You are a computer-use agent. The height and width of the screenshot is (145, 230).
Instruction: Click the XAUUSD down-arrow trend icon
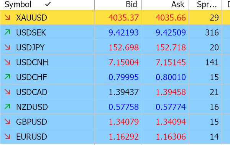tap(7, 18)
